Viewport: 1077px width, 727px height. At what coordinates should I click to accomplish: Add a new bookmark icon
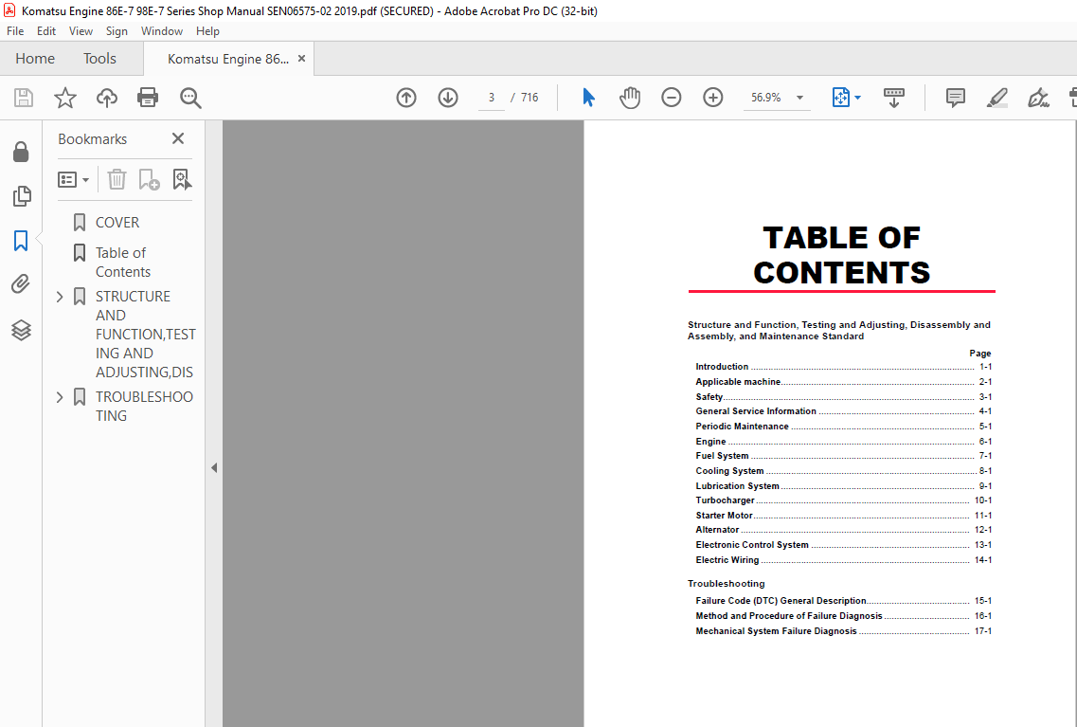149,179
